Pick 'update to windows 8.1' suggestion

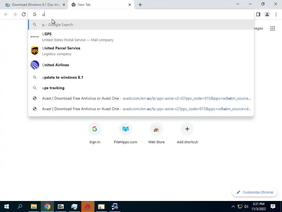141,77
